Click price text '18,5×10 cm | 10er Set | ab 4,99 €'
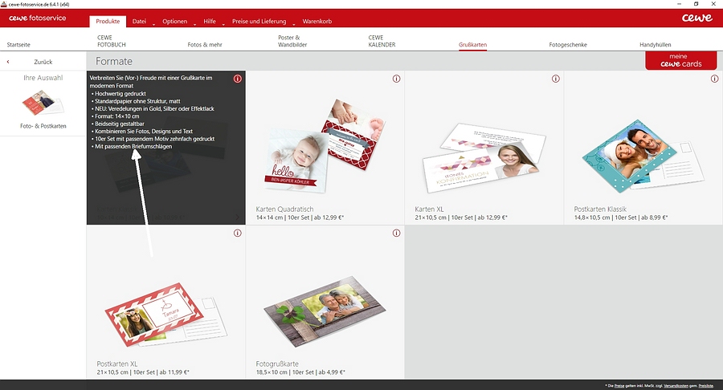 click(x=300, y=372)
